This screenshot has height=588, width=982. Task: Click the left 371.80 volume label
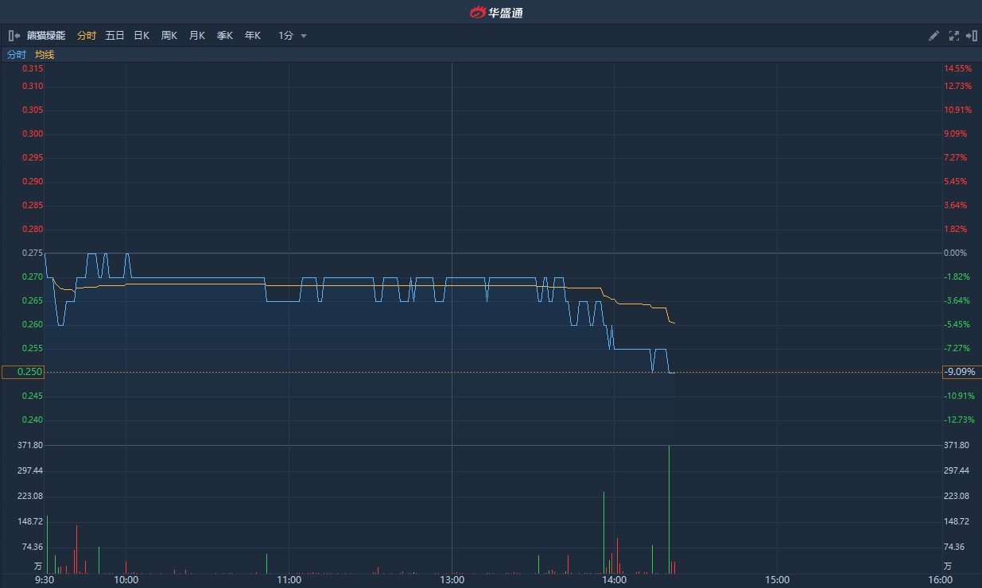(x=30, y=445)
